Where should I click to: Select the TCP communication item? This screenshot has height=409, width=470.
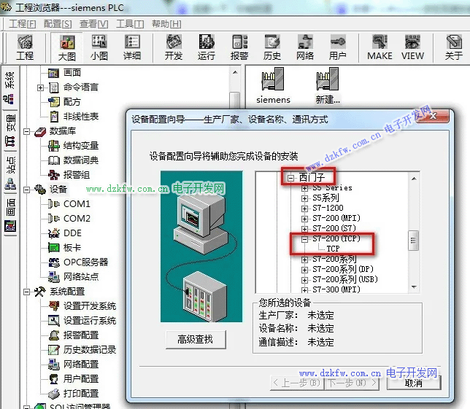[333, 249]
